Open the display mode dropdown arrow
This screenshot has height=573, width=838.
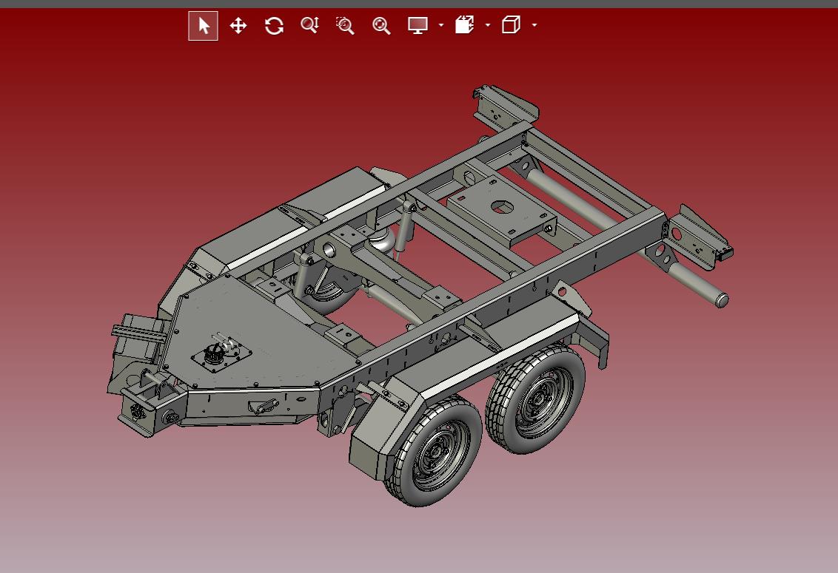click(441, 25)
